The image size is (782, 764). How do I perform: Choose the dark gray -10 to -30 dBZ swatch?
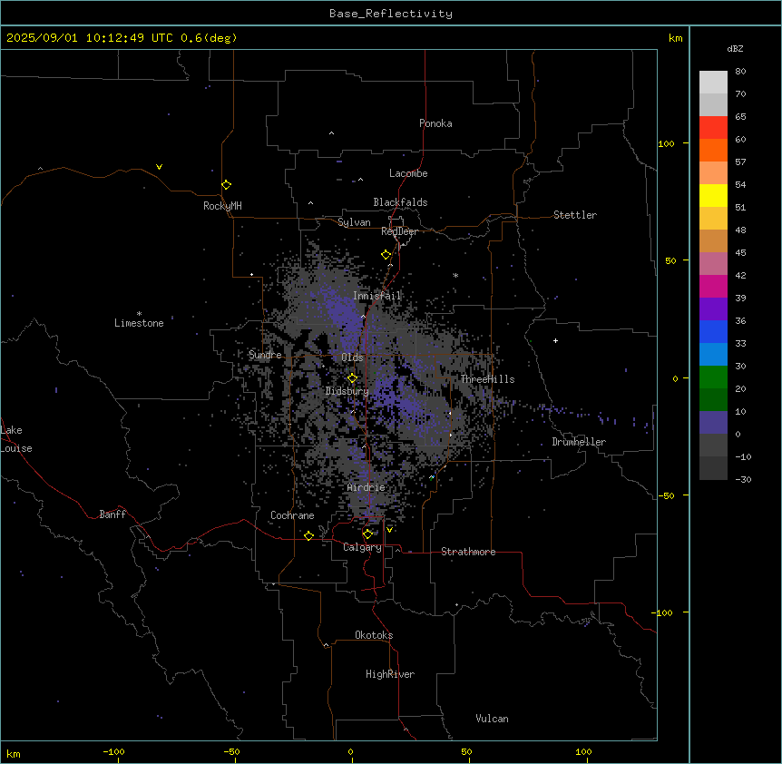713,468
